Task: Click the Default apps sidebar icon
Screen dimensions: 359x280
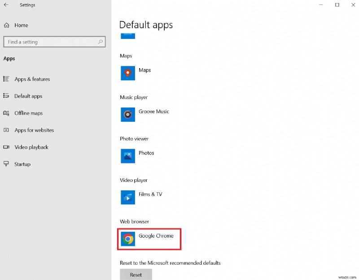Action: (x=6, y=96)
